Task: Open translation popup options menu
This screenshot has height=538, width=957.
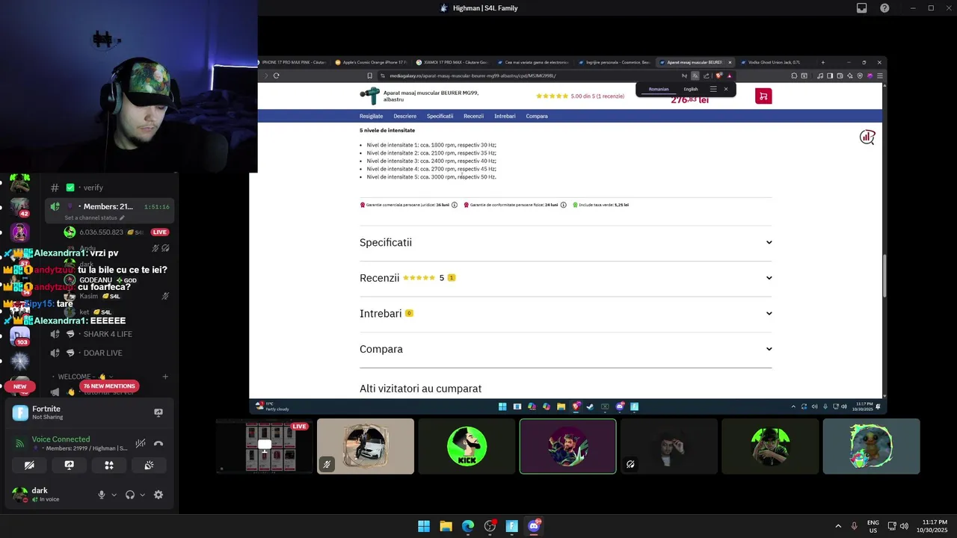Action: click(x=713, y=89)
